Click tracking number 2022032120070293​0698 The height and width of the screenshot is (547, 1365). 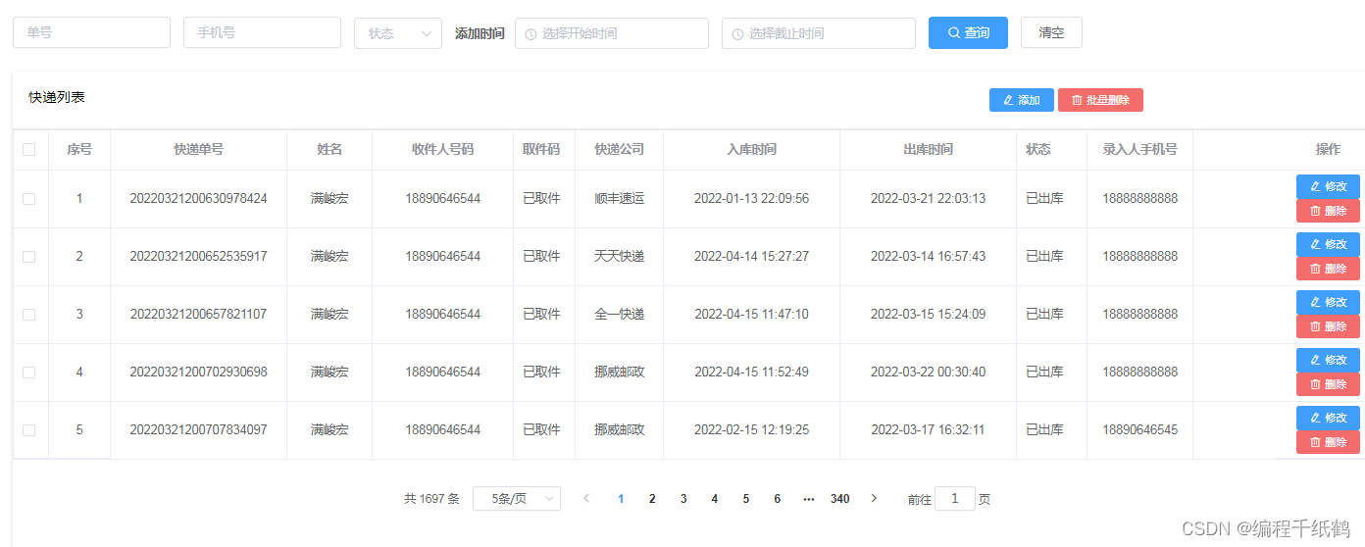(199, 373)
